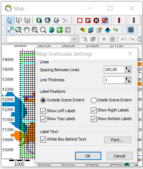The width and height of the screenshot is (143, 169).
Task: Confirm settings with OK button
Action: pos(88,156)
